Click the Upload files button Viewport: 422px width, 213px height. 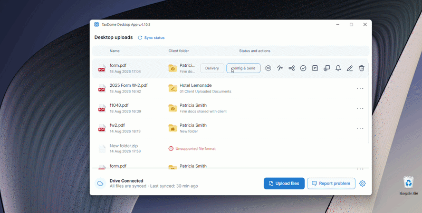(x=284, y=184)
